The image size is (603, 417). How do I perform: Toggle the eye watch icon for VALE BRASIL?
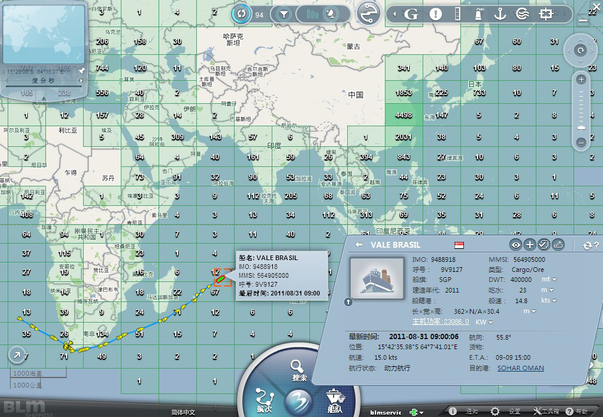click(516, 245)
